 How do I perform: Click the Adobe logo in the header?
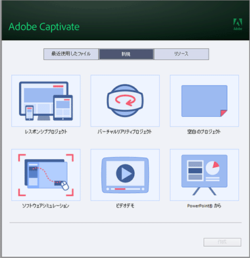pyautogui.click(x=238, y=24)
